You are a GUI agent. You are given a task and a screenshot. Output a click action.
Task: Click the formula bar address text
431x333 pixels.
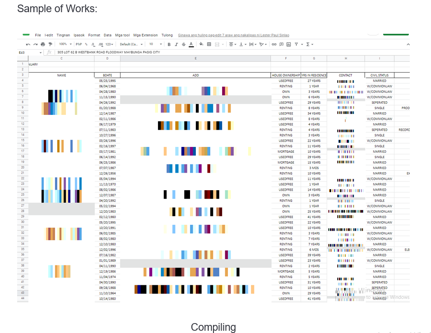coord(109,52)
